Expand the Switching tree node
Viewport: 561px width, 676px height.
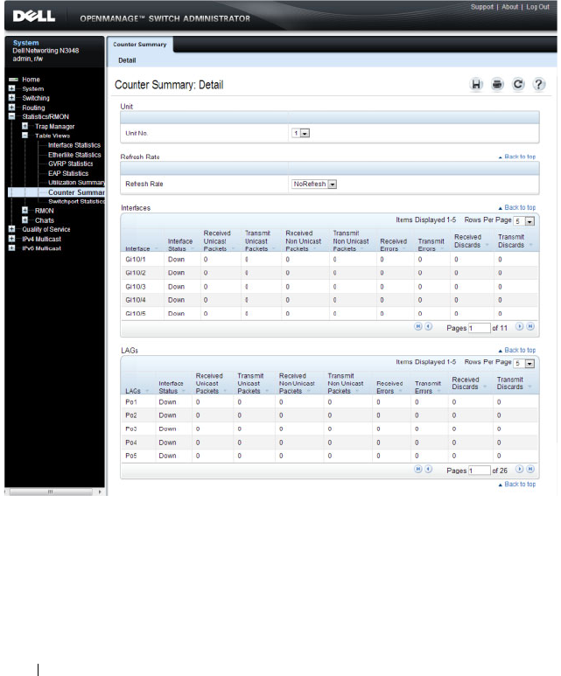click(11, 98)
